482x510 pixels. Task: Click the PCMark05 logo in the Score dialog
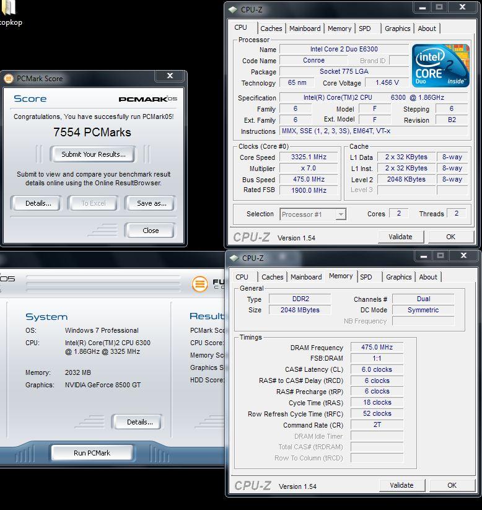[147, 99]
